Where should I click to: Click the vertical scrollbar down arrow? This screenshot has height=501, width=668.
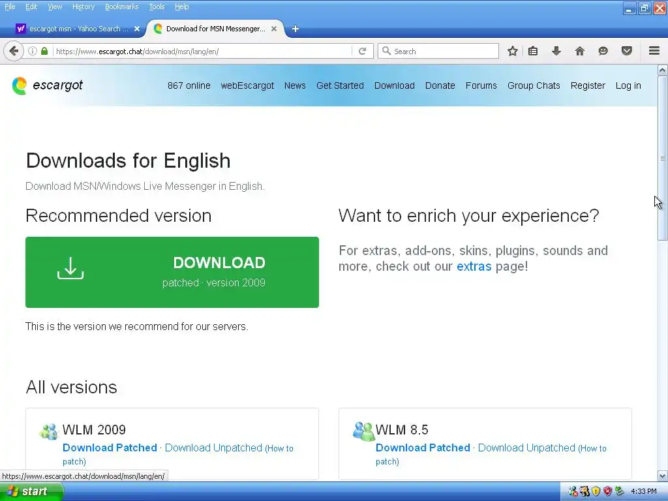tap(663, 476)
